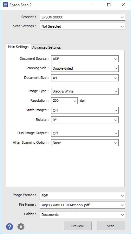Expand the Rotate angle dropdown
This screenshot has width=131, height=234.
point(85,120)
